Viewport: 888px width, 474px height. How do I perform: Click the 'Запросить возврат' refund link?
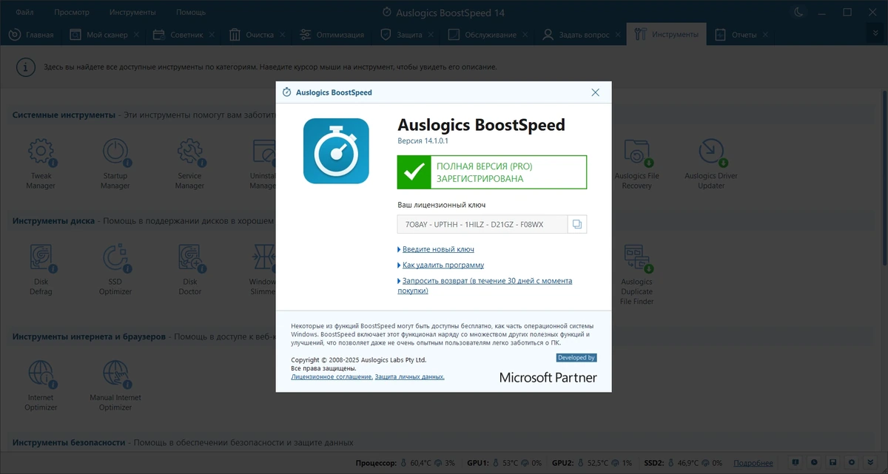point(485,285)
